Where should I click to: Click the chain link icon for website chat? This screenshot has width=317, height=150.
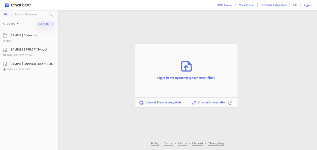click(x=194, y=102)
